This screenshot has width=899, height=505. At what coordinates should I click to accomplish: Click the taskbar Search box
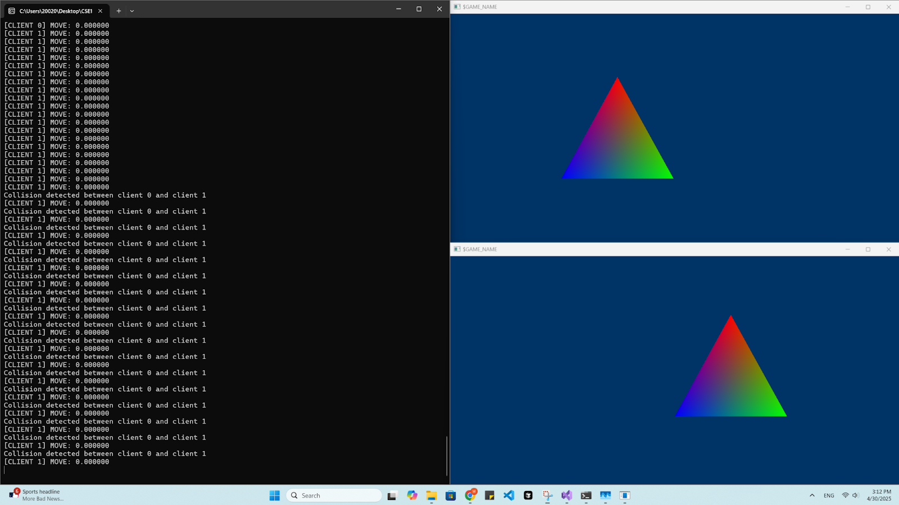click(334, 495)
